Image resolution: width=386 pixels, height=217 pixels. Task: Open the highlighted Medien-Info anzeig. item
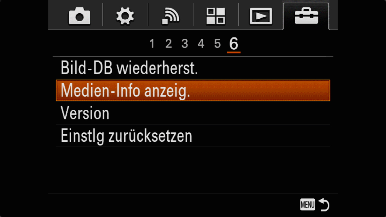point(193,90)
